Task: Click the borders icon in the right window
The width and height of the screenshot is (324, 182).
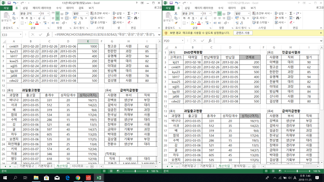Action: tap(184, 23)
